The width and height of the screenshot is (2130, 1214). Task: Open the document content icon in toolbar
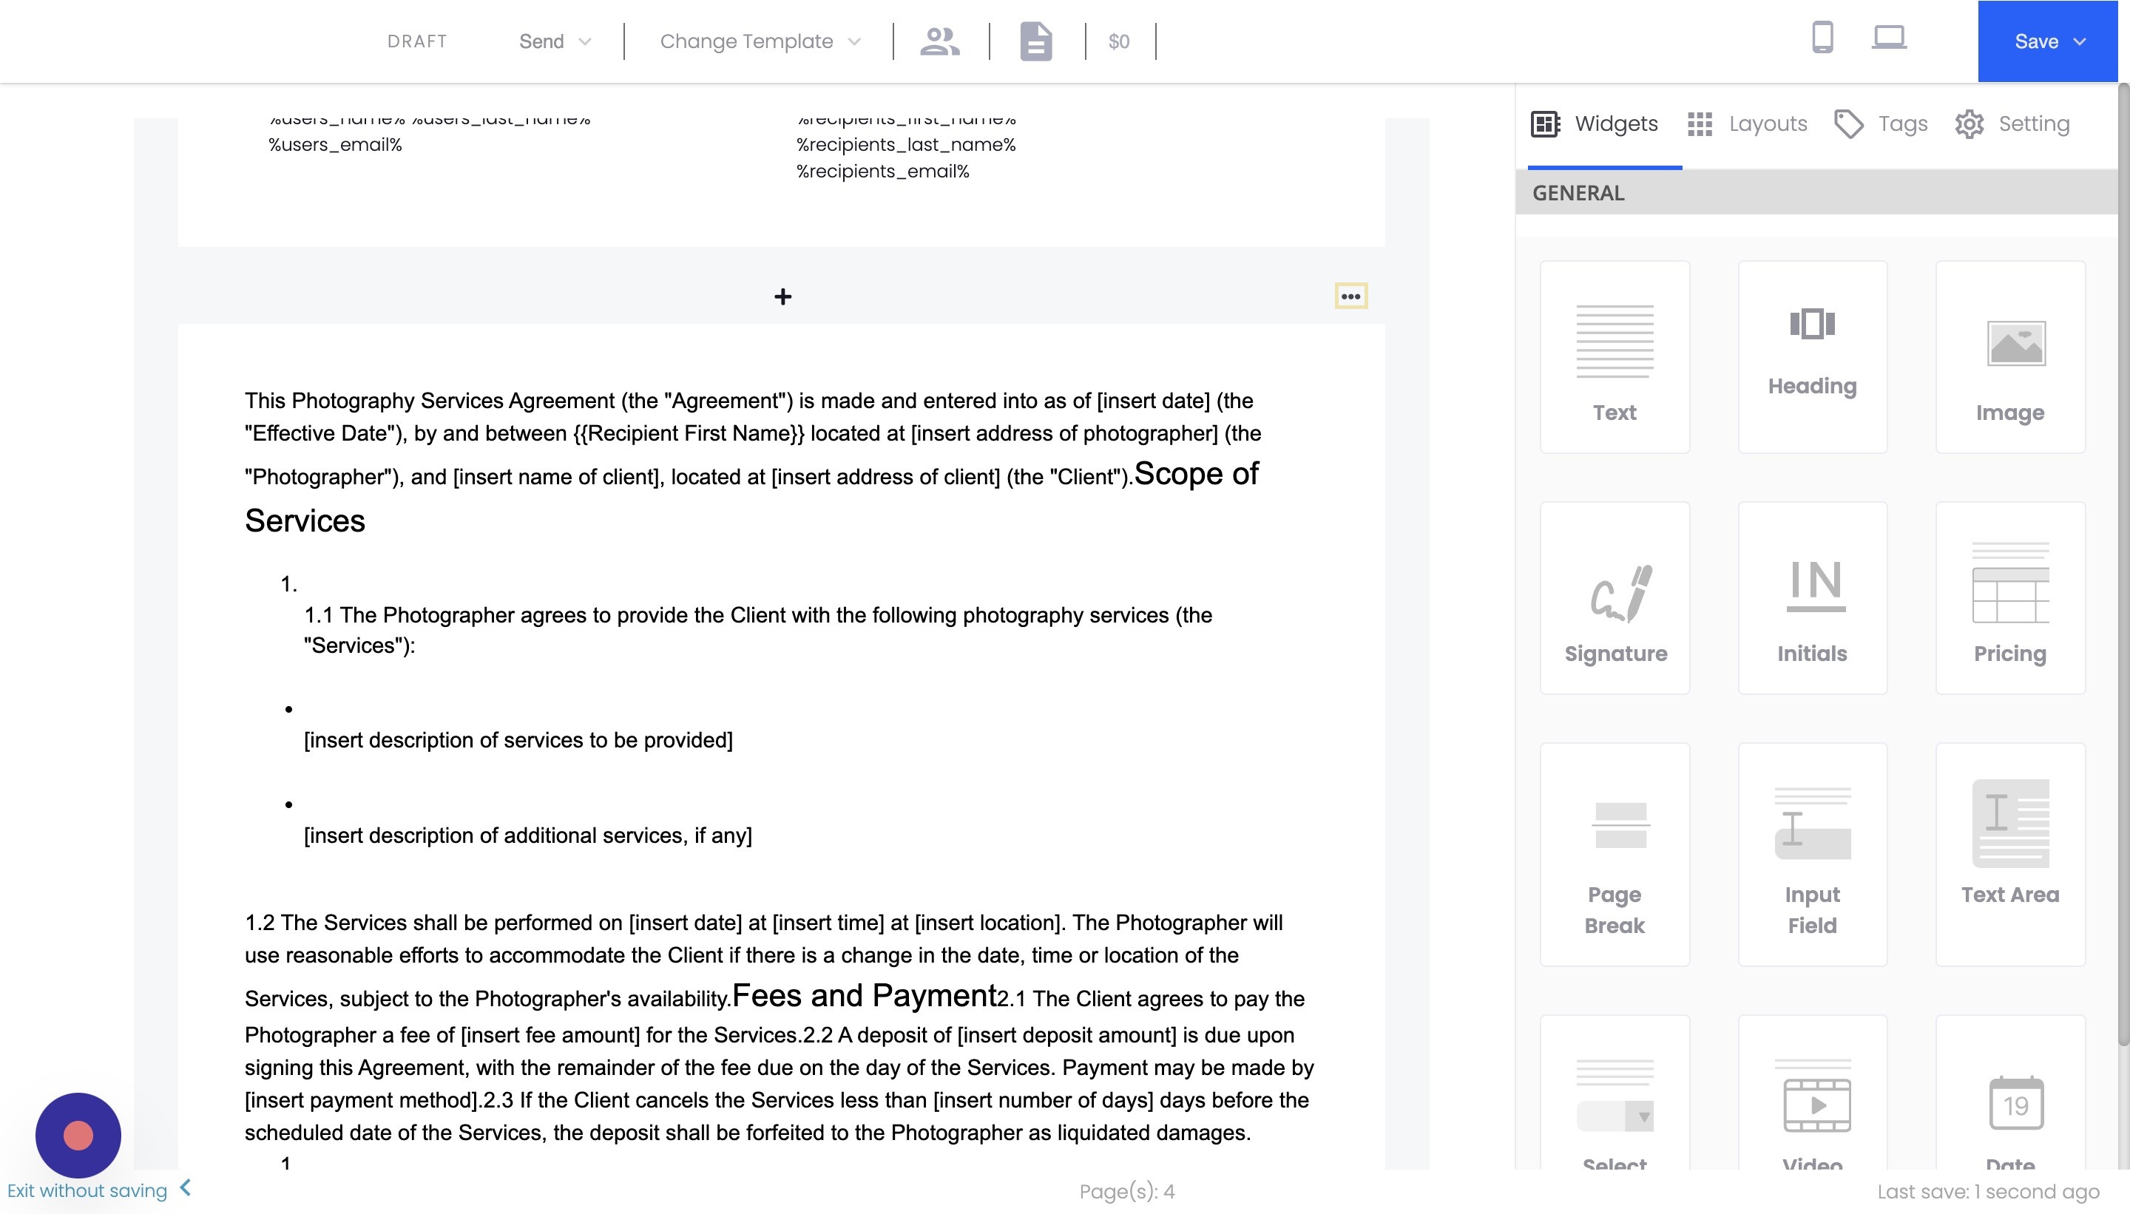(1034, 40)
